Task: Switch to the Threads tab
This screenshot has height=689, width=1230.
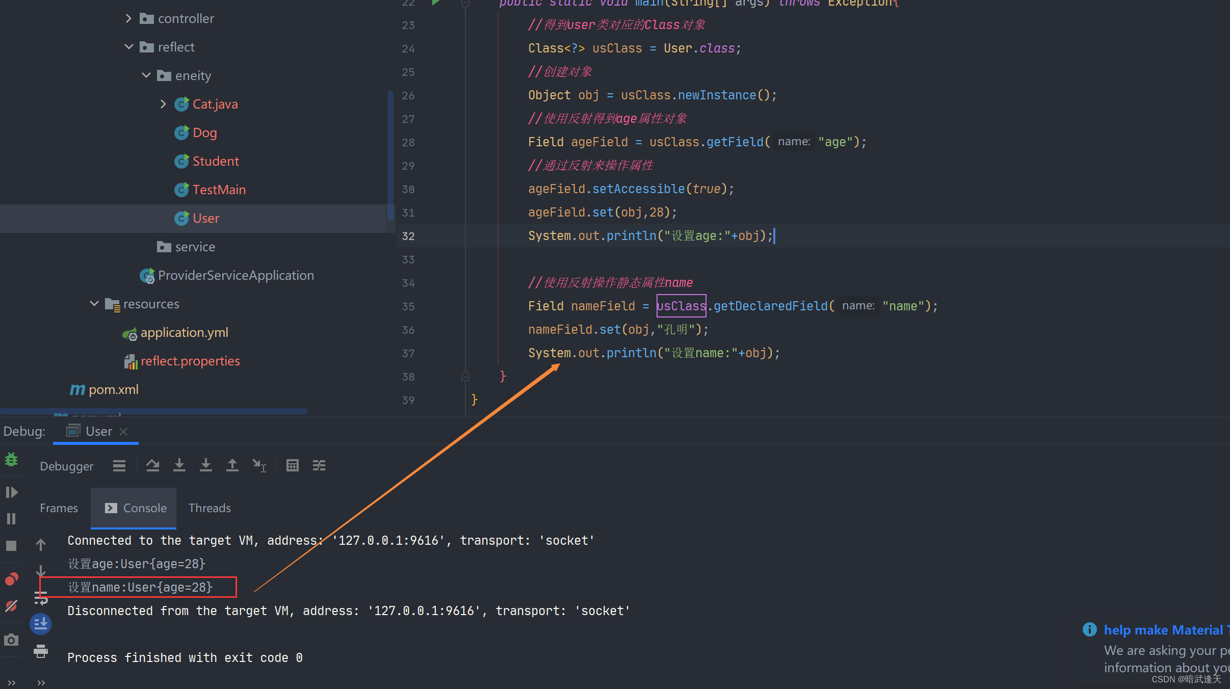Action: 210,508
